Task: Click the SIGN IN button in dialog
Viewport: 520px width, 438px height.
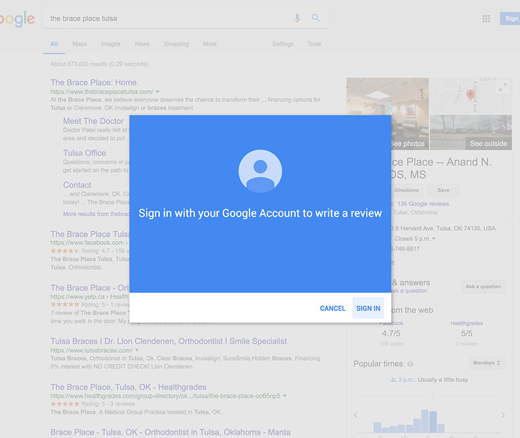Action: click(368, 309)
